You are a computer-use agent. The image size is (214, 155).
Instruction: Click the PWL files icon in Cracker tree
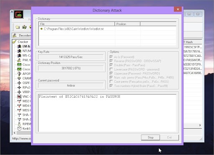(x=19, y=60)
